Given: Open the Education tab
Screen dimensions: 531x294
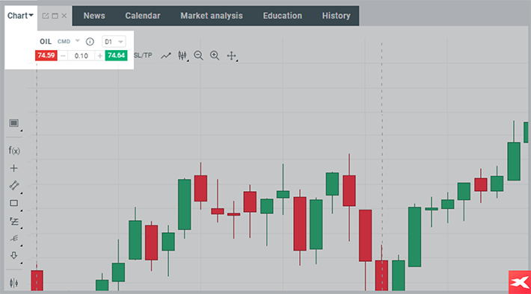Looking at the screenshot, I should click(283, 16).
